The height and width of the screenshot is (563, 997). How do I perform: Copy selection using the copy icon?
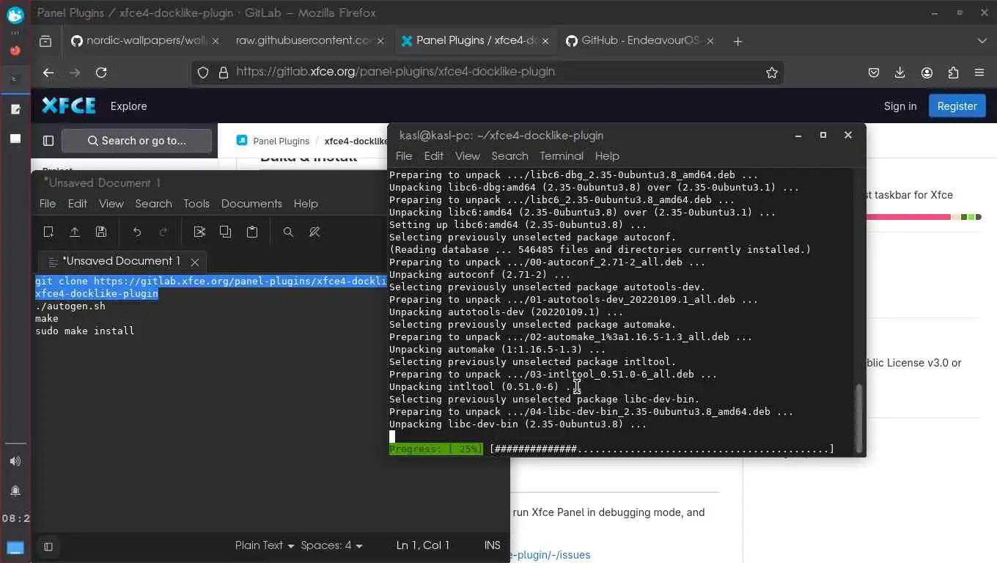point(226,232)
